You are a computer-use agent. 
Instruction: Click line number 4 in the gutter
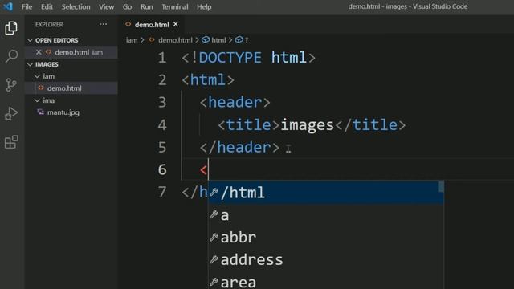[162, 125]
